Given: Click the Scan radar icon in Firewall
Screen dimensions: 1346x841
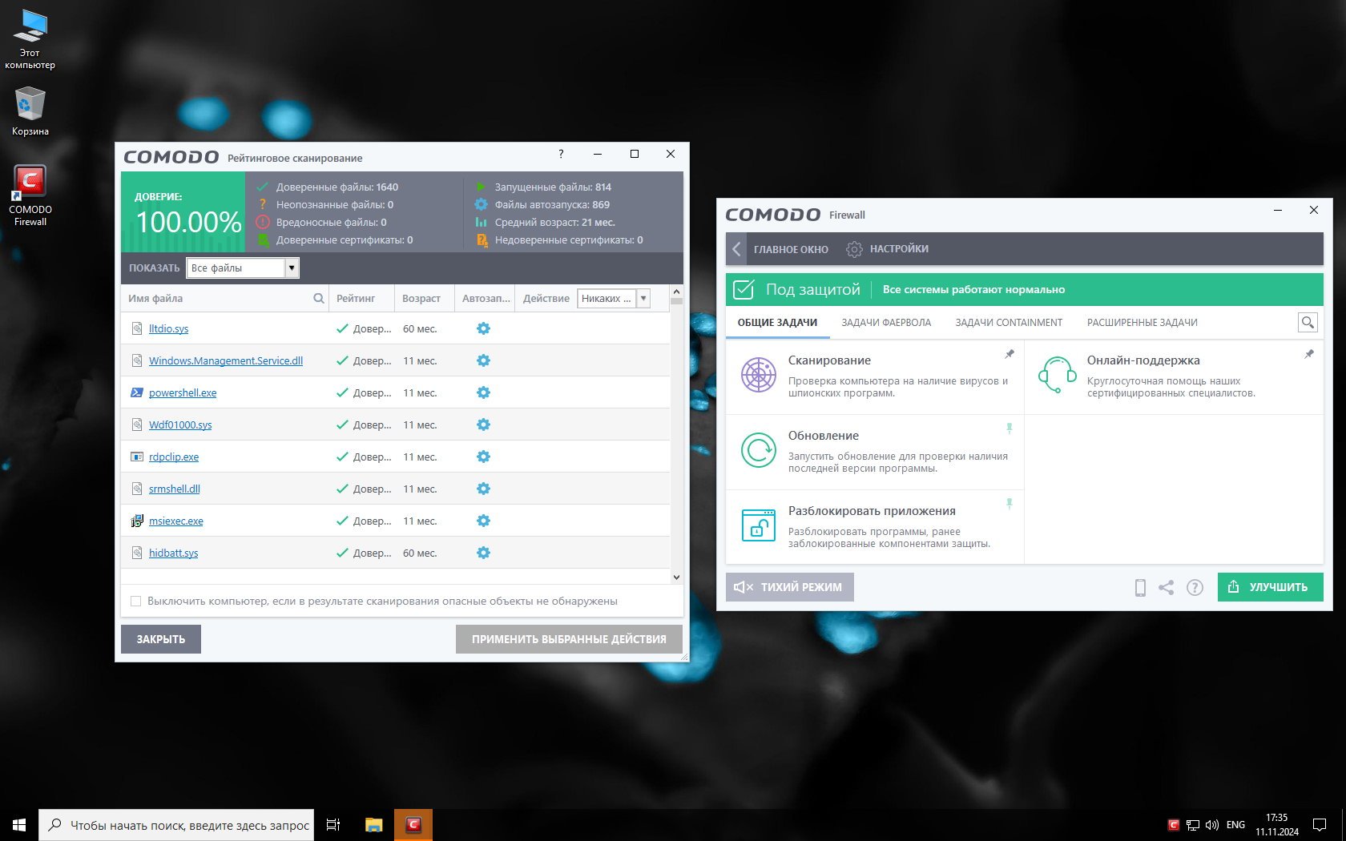Looking at the screenshot, I should point(758,375).
